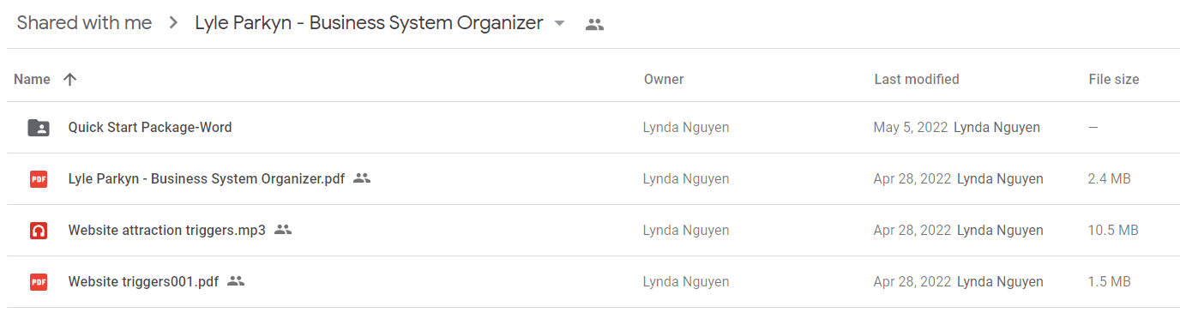Screen dimensions: 1180x319
Task: Sort by Last modified column
Action: pyautogui.click(x=917, y=79)
